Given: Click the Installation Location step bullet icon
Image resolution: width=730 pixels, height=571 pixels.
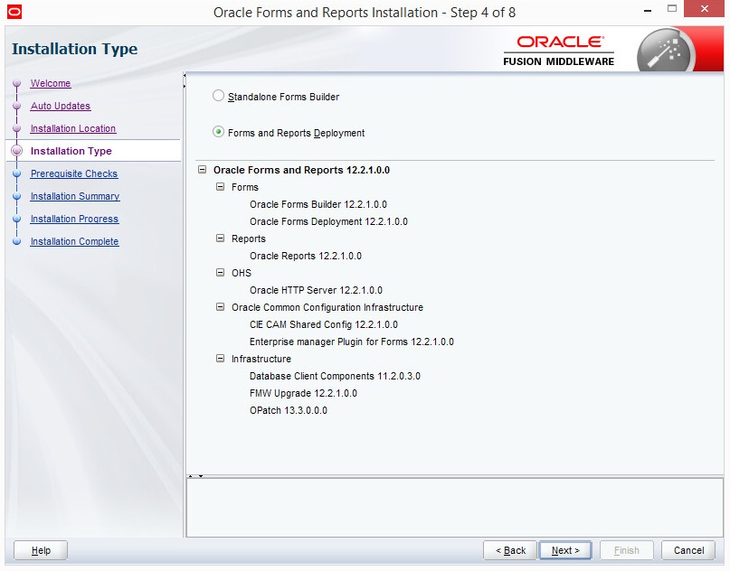Looking at the screenshot, I should 17,128.
